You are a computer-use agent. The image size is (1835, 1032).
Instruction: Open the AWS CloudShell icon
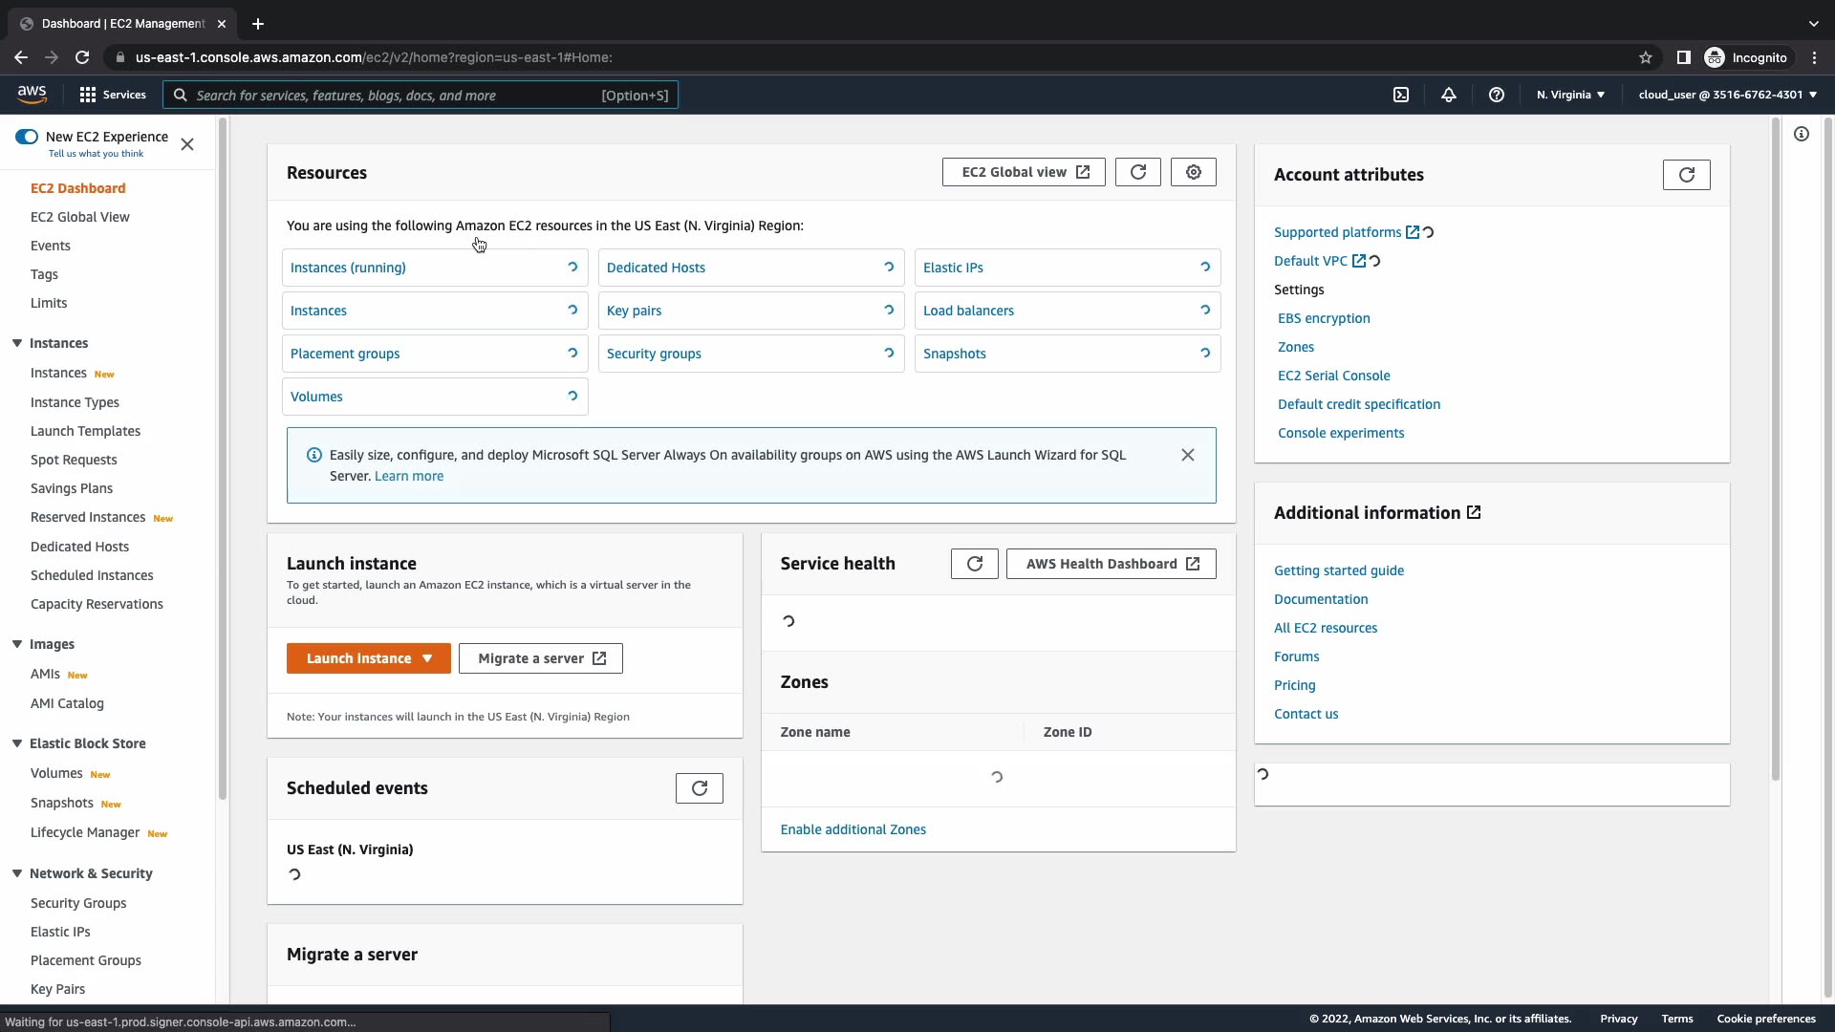tap(1401, 95)
